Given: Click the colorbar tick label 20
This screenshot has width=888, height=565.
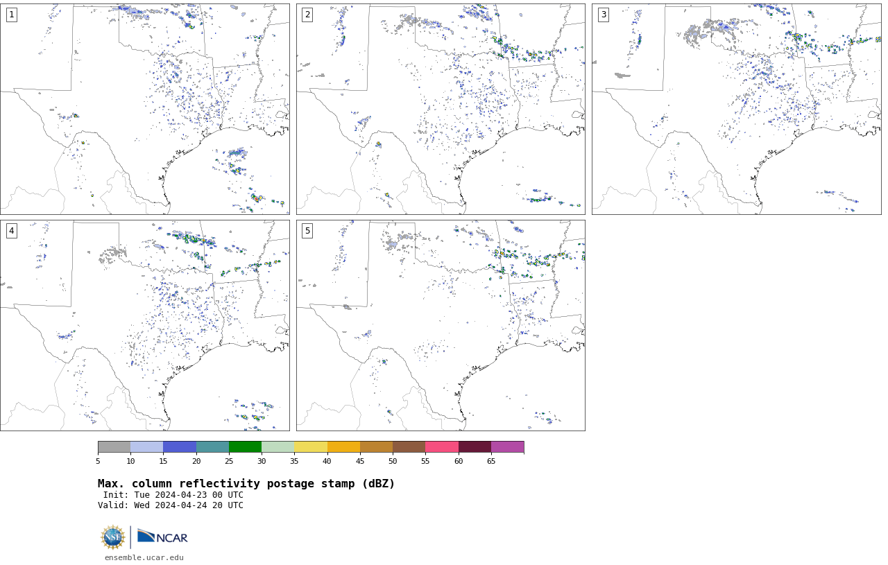Looking at the screenshot, I should [196, 461].
